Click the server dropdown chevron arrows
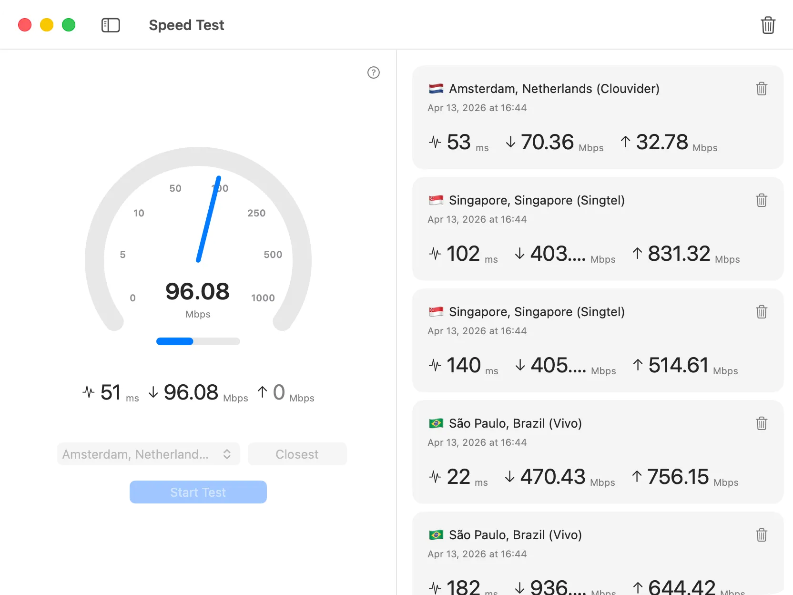The image size is (793, 595). (227, 454)
